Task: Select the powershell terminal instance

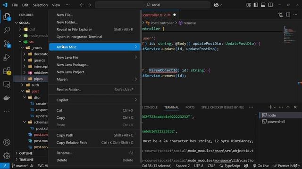Action: [x=280, y=122]
